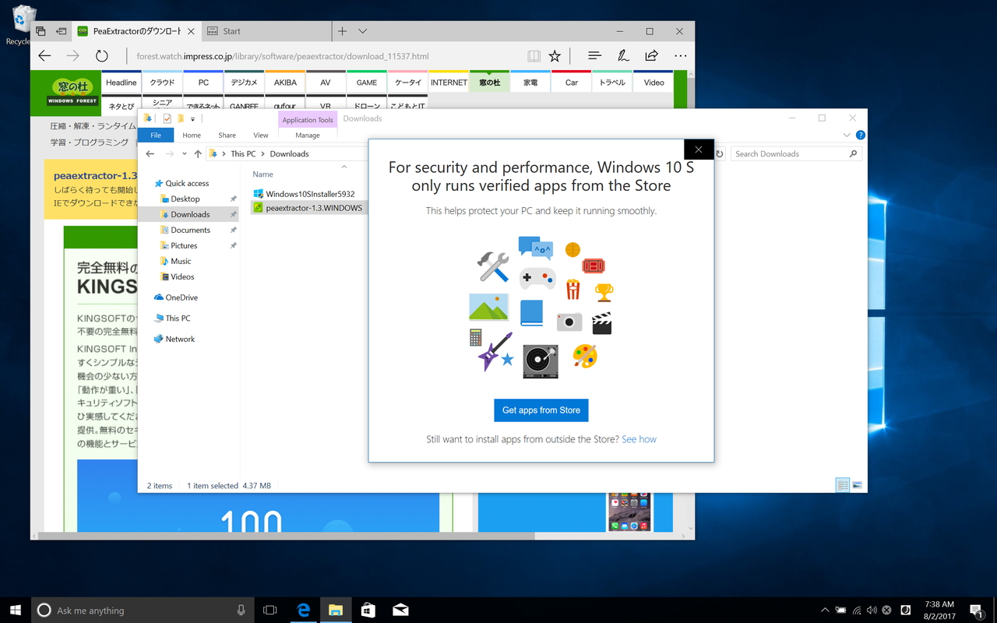Open the Windows Start menu
The height and width of the screenshot is (623, 997).
pyautogui.click(x=16, y=611)
